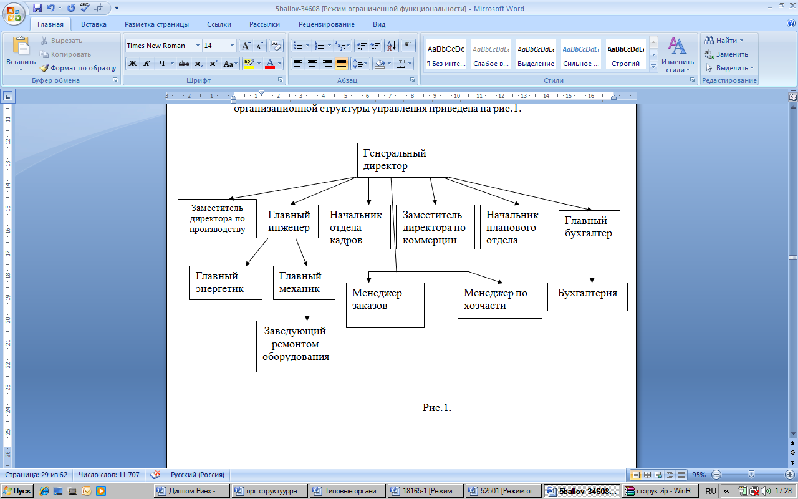
Task: Click the Format Painter brush icon
Action: pyautogui.click(x=45, y=68)
